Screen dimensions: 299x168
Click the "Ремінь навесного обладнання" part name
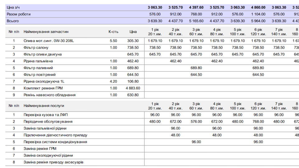coord(50,95)
